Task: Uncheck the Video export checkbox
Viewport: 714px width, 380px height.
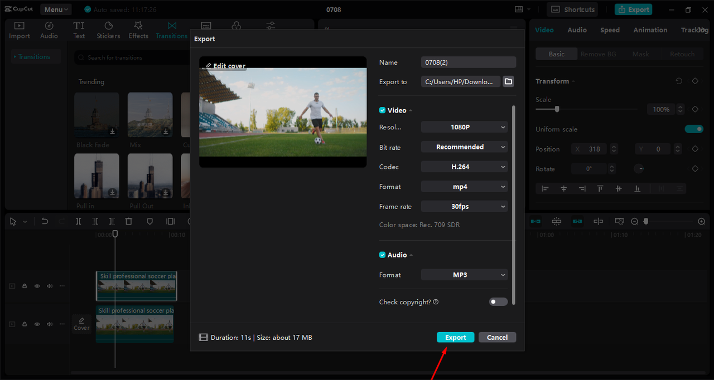Action: pyautogui.click(x=382, y=110)
